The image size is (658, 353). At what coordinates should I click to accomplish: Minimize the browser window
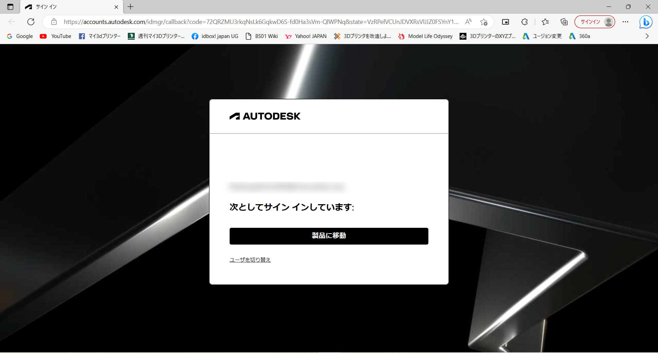pos(609,7)
